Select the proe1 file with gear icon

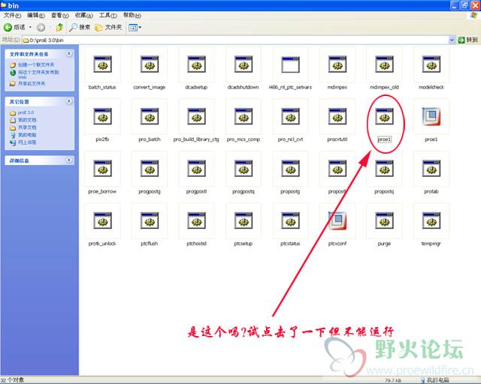pos(384,116)
